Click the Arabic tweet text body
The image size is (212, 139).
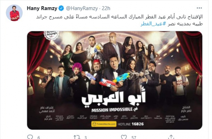click(x=119, y=20)
